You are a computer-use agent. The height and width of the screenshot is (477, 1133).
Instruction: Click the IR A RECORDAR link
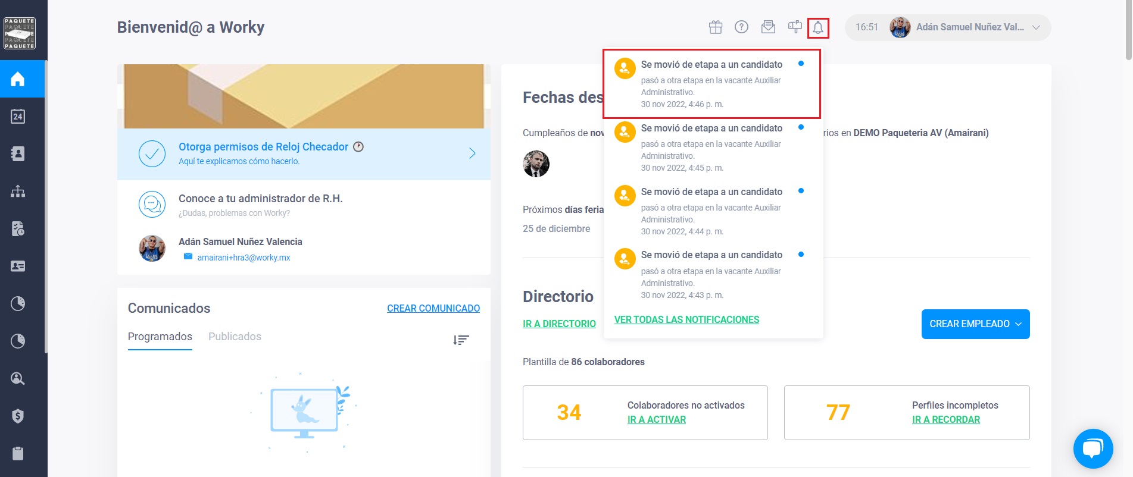click(946, 419)
